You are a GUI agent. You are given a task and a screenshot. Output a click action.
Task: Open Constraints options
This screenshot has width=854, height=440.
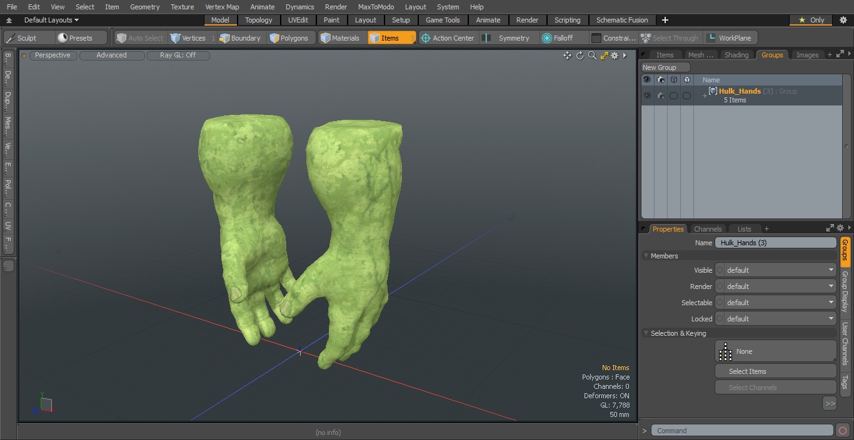pos(614,38)
